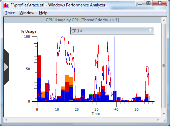Screen dimensions: 170x126
Task: Click the tall red-blue bar at time 1
Action: 39,78
